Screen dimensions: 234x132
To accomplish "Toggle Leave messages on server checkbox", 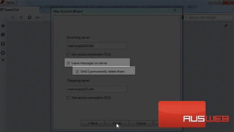I will pyautogui.click(x=68, y=63).
